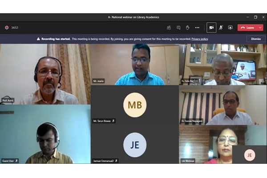
Task: Click the Guest User name label
Action: click(8, 161)
